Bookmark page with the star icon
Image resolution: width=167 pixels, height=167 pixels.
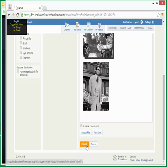pos(158,15)
